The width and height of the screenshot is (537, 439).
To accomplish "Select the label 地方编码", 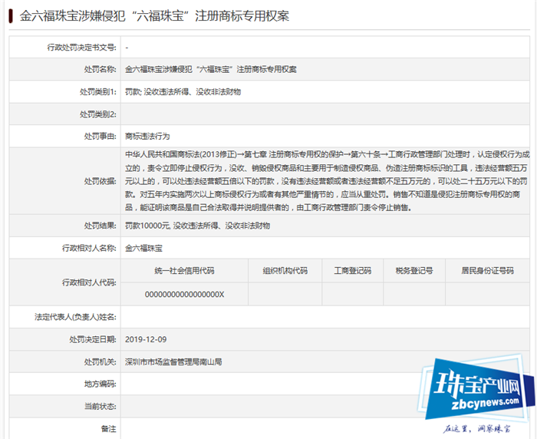I will pyautogui.click(x=100, y=384).
